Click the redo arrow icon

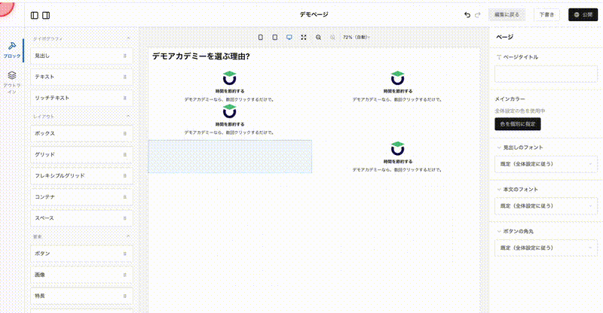click(478, 15)
